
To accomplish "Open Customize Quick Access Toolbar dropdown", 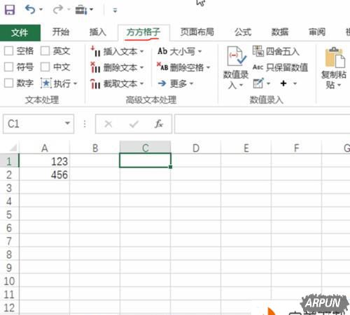I will (115, 10).
